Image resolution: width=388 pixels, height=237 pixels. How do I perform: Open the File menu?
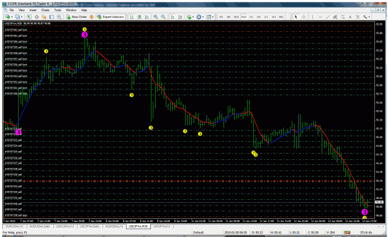pos(12,10)
